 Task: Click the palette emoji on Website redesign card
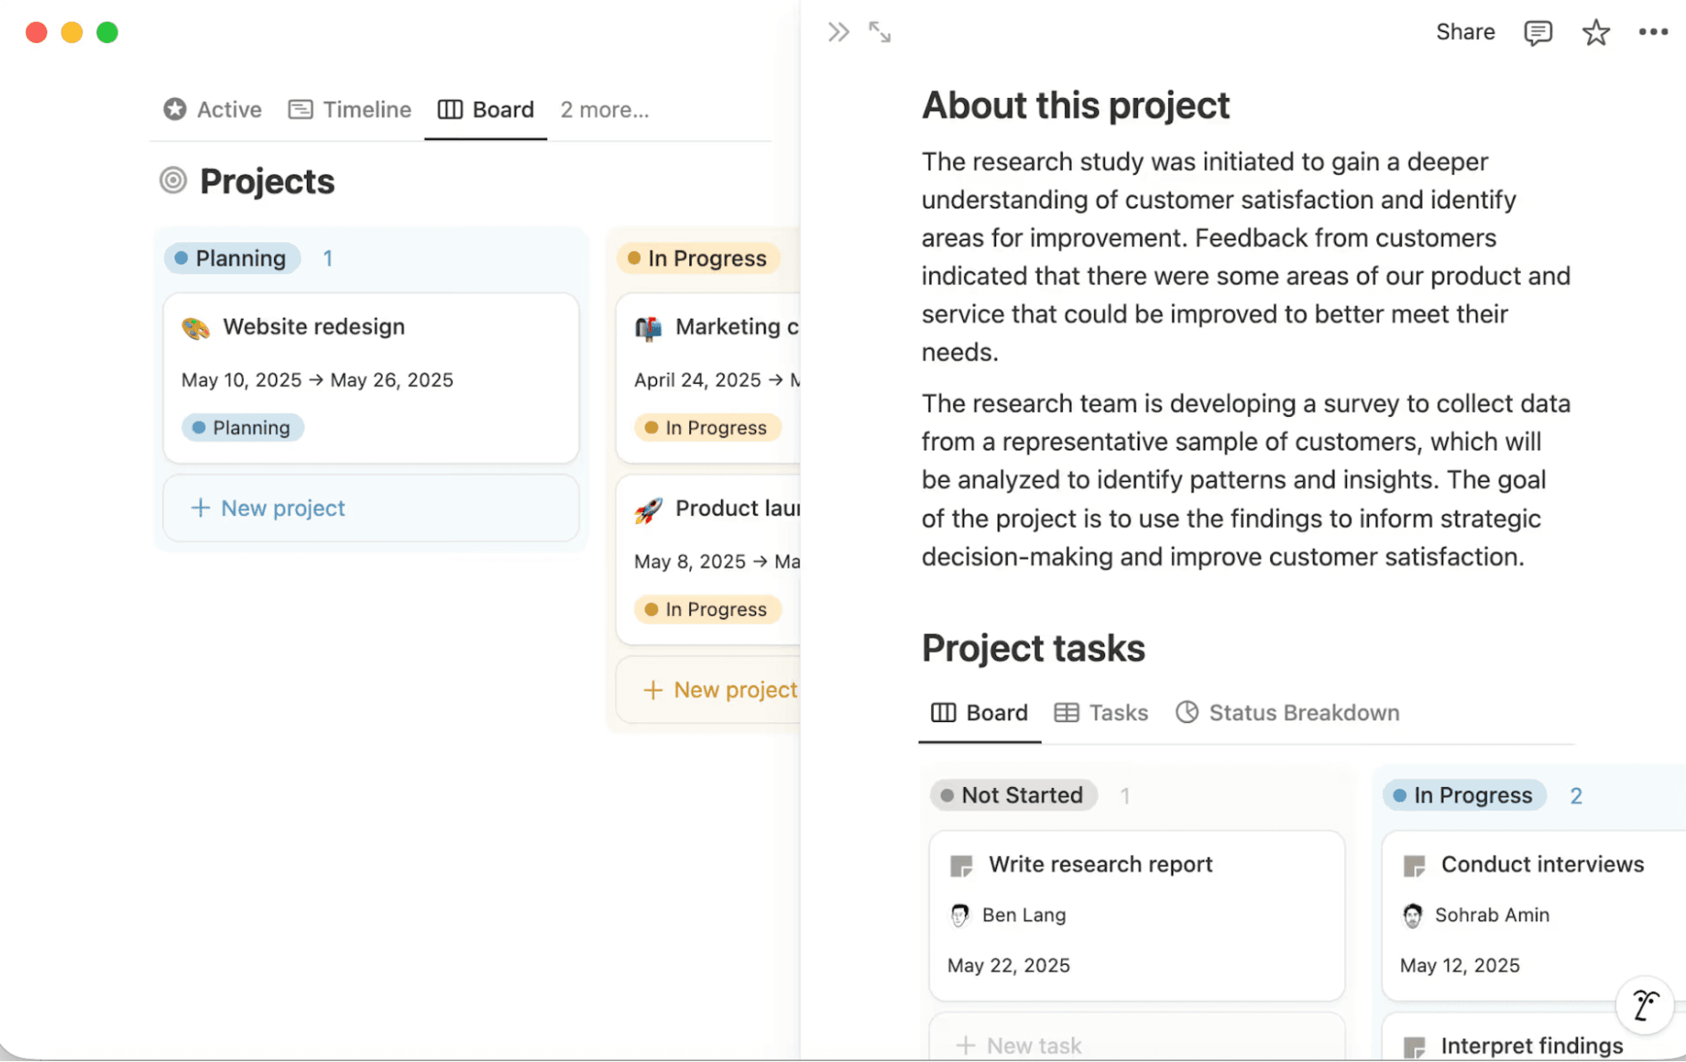tap(196, 326)
